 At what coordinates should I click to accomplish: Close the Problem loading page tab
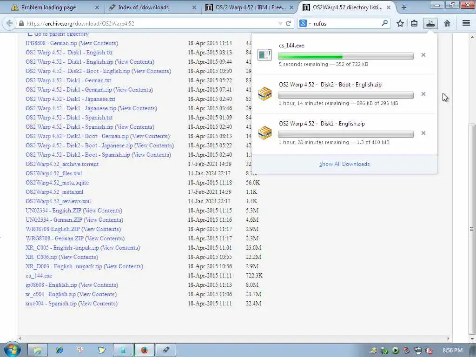point(97,7)
